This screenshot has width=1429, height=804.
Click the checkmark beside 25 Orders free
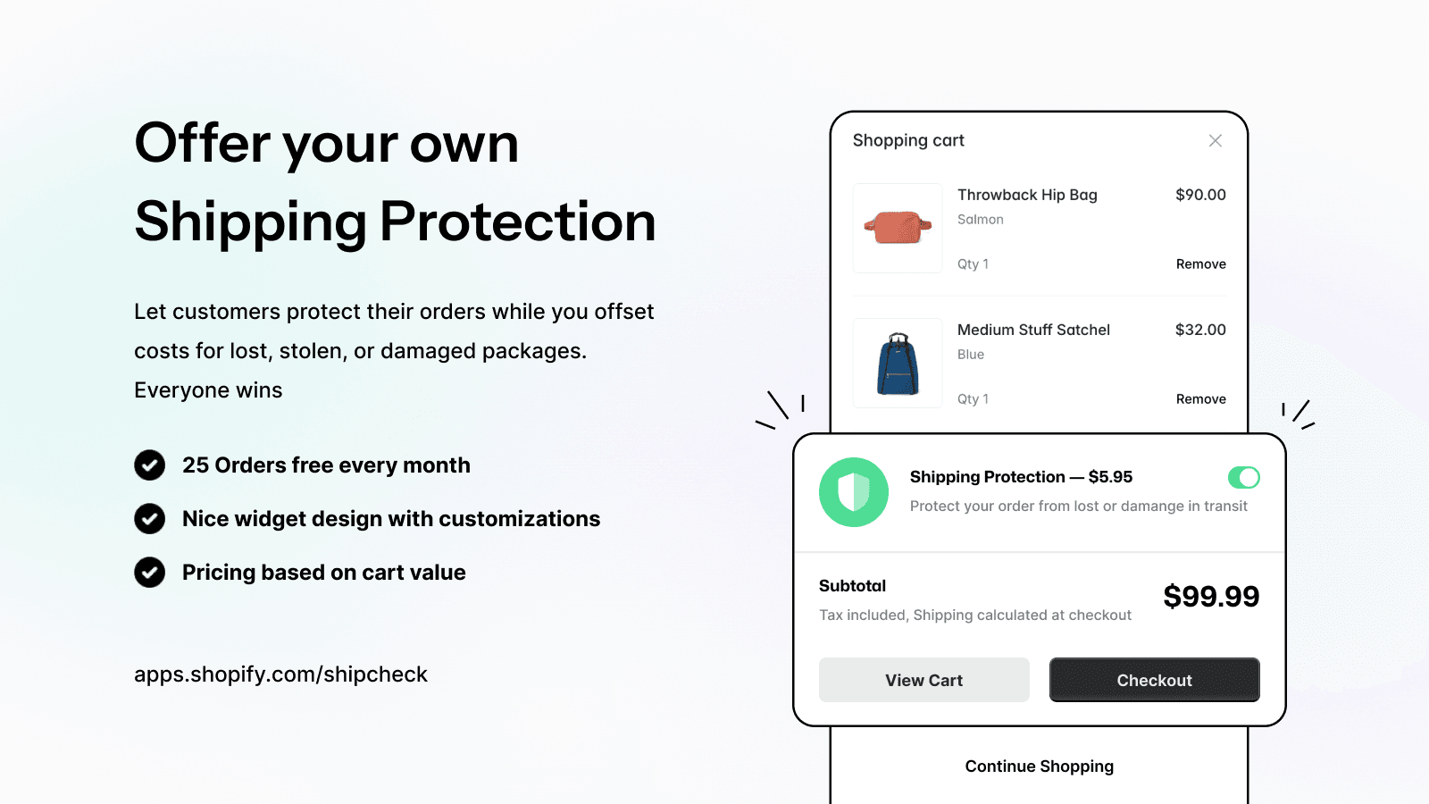pyautogui.click(x=149, y=465)
